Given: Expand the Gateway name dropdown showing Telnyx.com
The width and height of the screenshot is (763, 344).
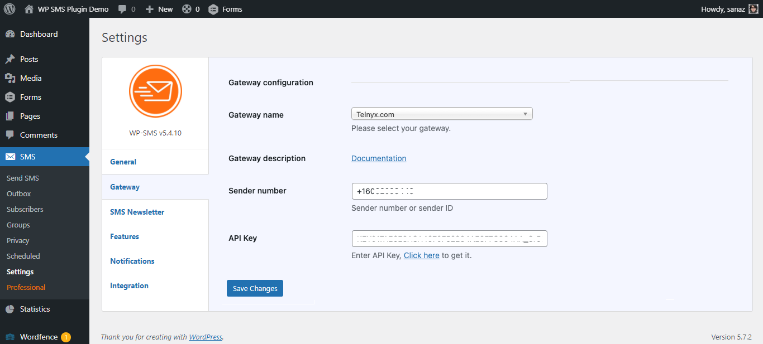Looking at the screenshot, I should (442, 114).
